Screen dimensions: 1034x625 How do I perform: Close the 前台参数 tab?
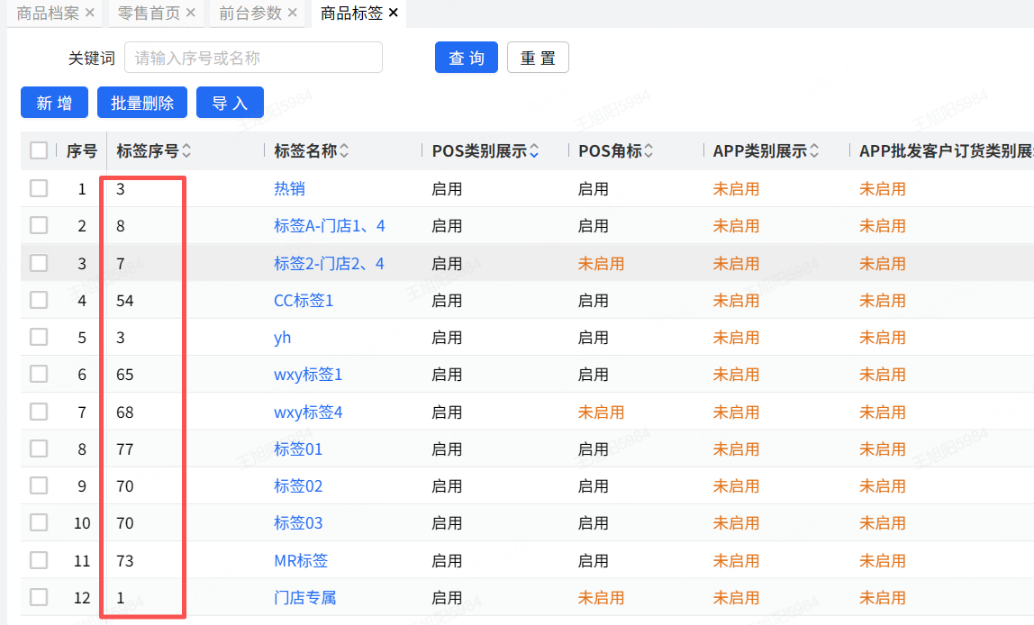pyautogui.click(x=292, y=13)
